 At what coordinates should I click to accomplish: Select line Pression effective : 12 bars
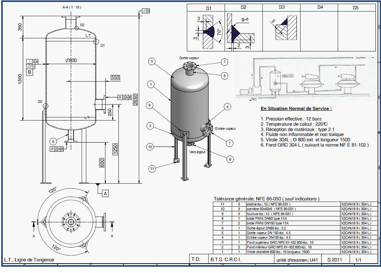pyautogui.click(x=291, y=119)
